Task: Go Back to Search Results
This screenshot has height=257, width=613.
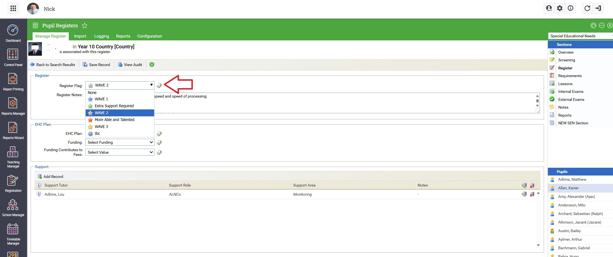Action: pos(52,65)
